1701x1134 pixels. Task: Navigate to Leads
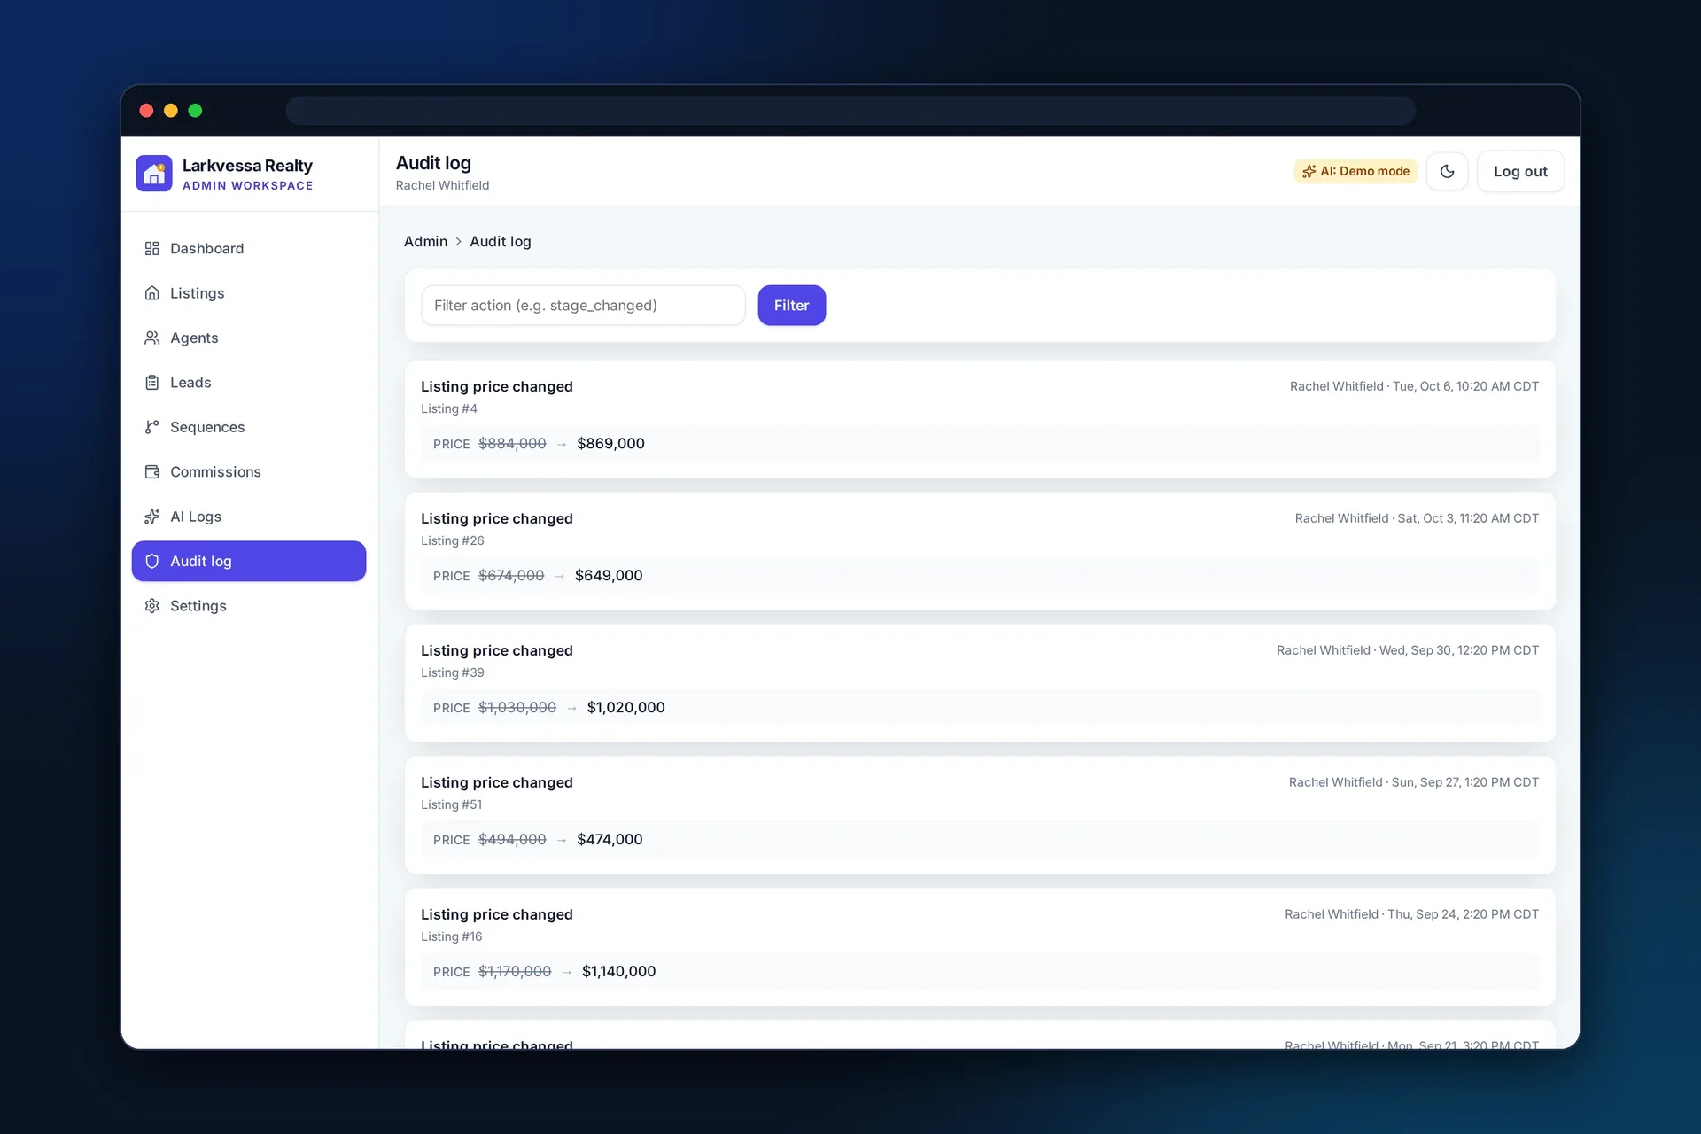[x=249, y=383]
